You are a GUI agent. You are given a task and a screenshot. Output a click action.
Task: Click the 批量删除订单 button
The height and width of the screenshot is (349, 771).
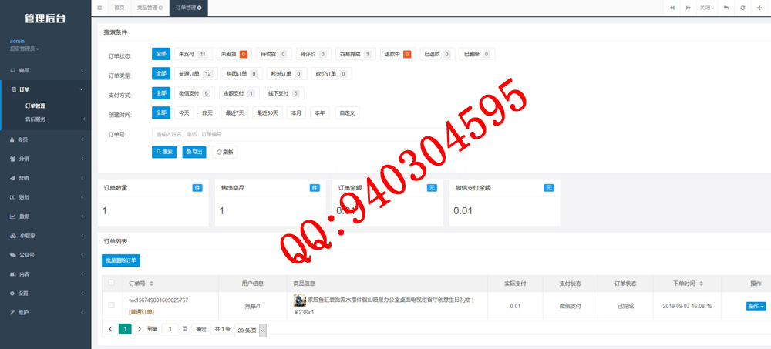[x=121, y=260]
